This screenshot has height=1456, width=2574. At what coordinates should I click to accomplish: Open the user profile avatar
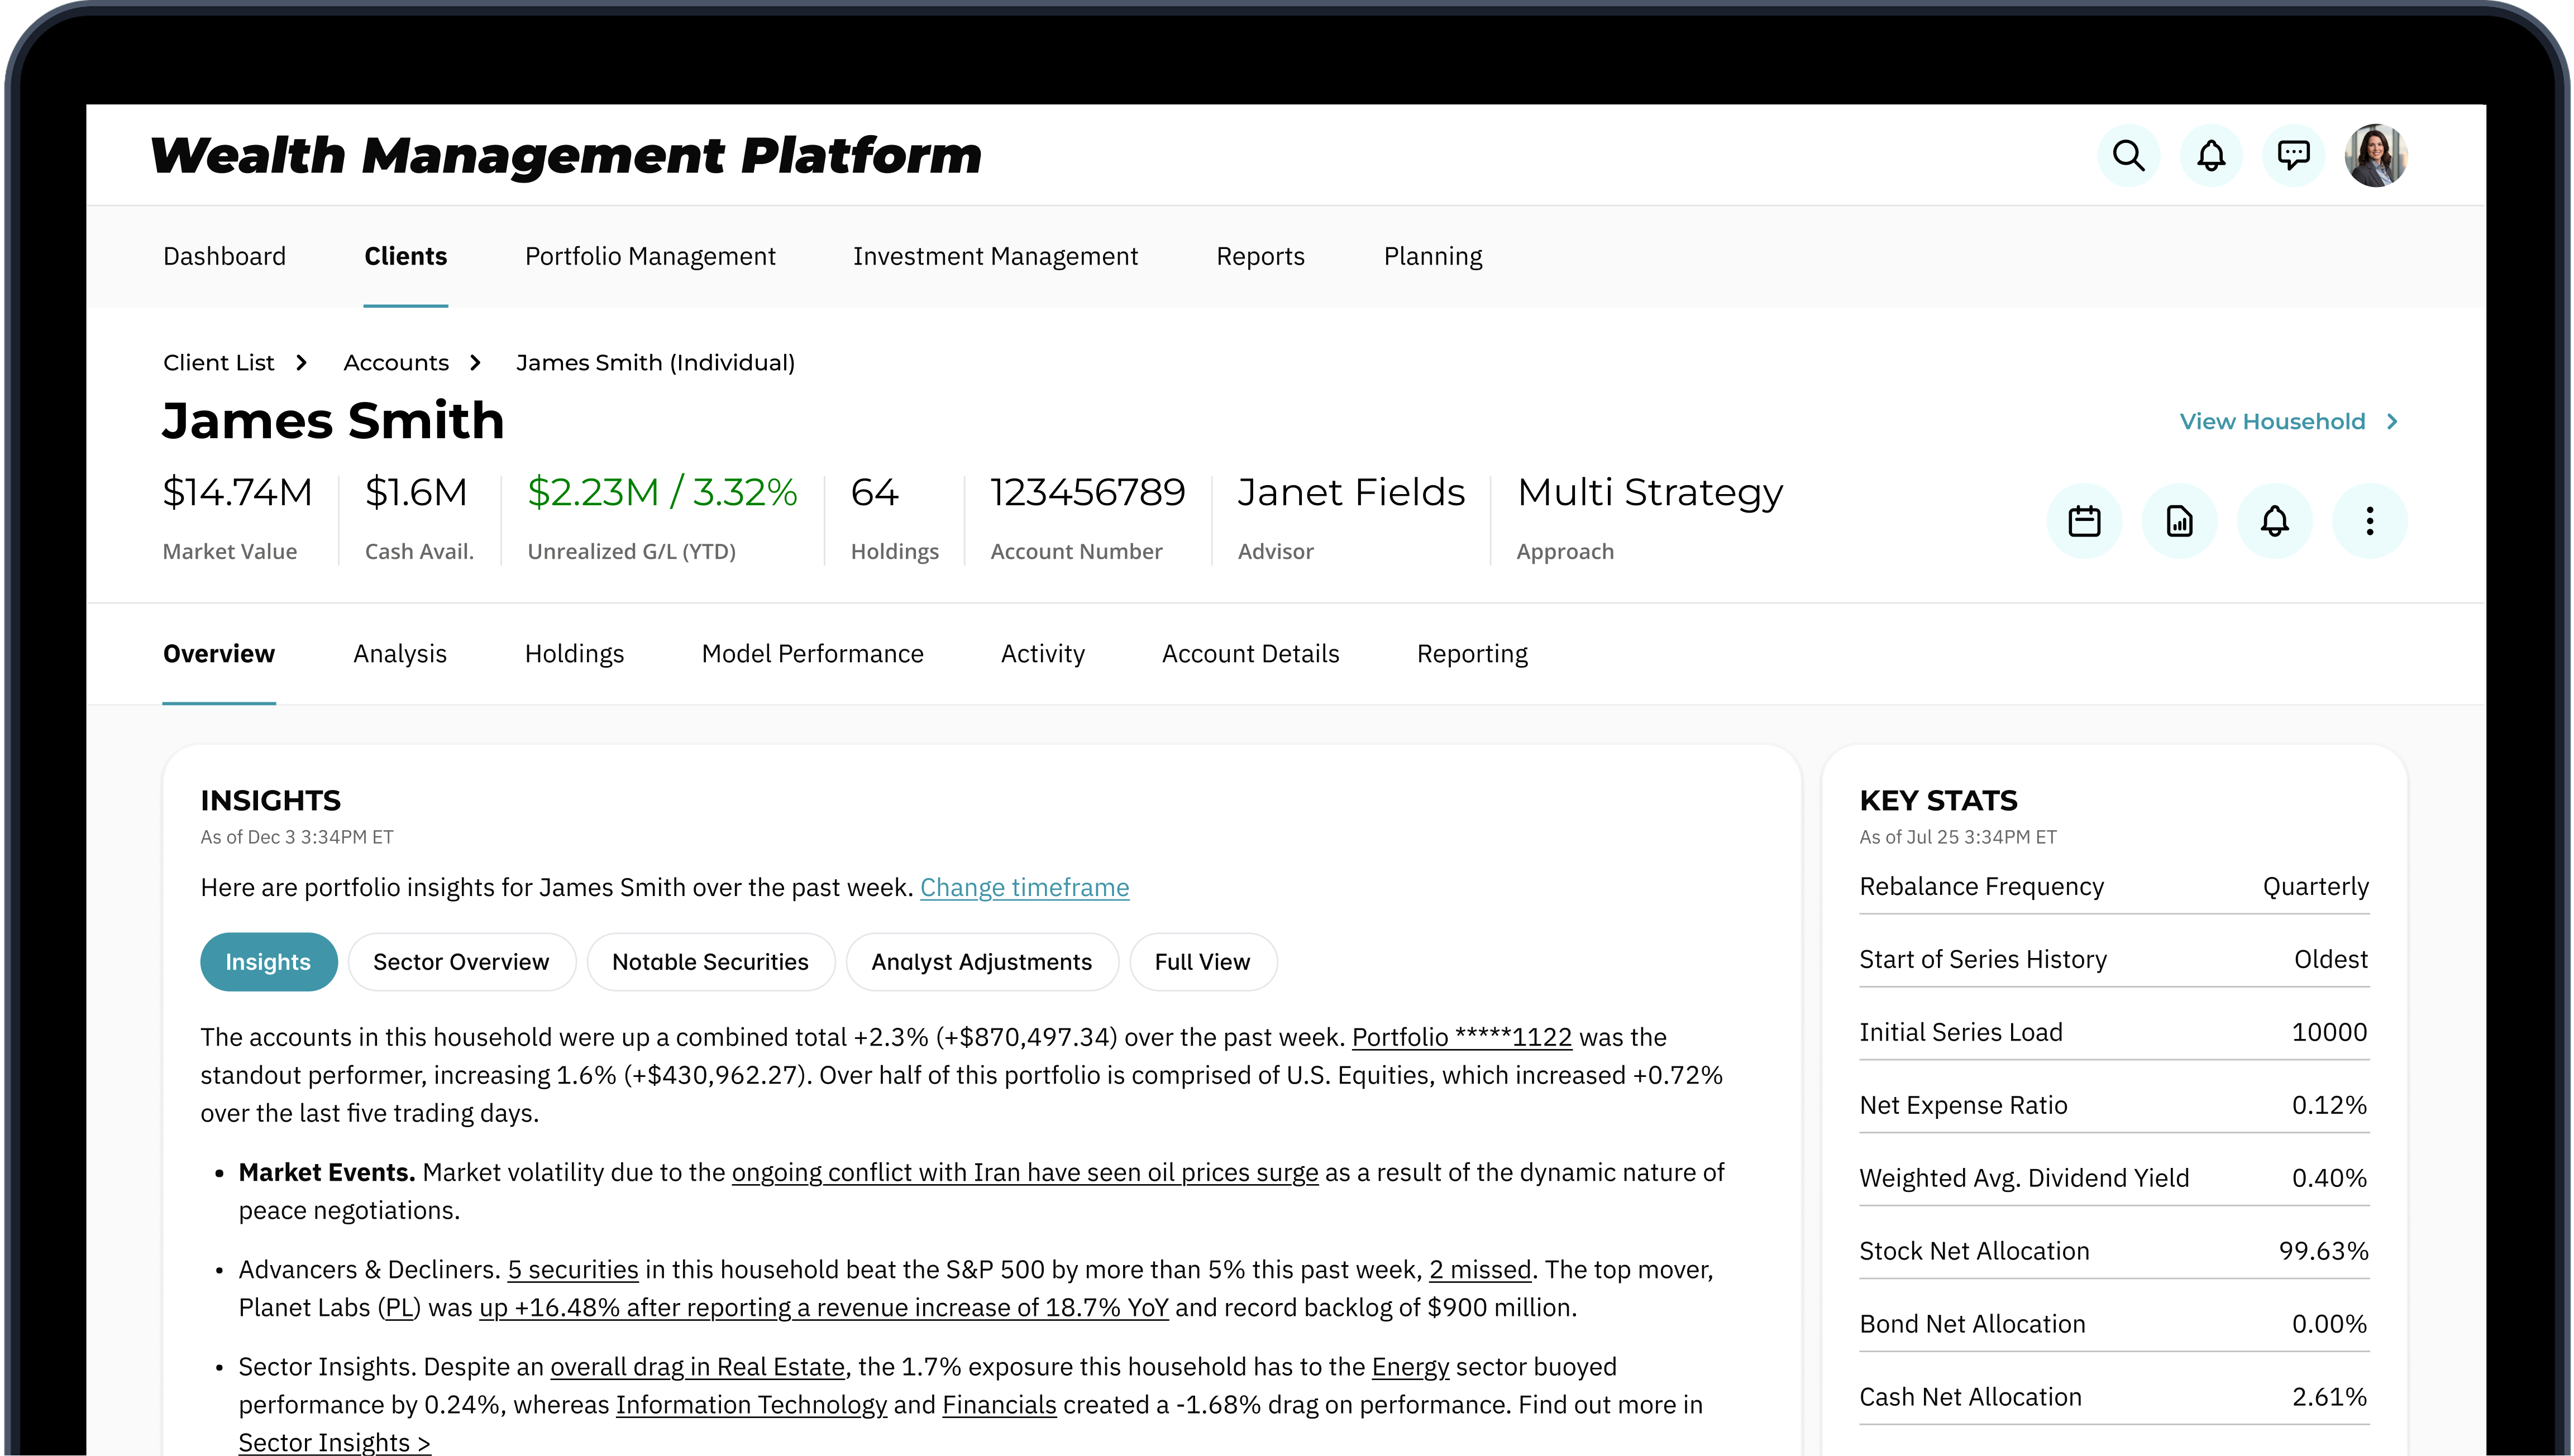point(2376,155)
